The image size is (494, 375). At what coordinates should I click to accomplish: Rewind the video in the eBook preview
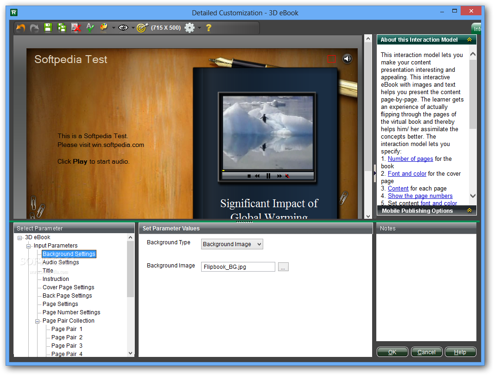point(257,176)
